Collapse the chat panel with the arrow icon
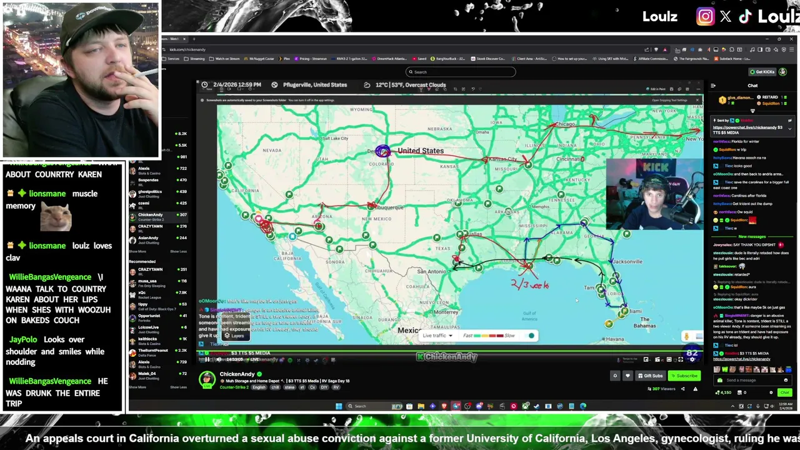The height and width of the screenshot is (450, 800). (x=713, y=86)
